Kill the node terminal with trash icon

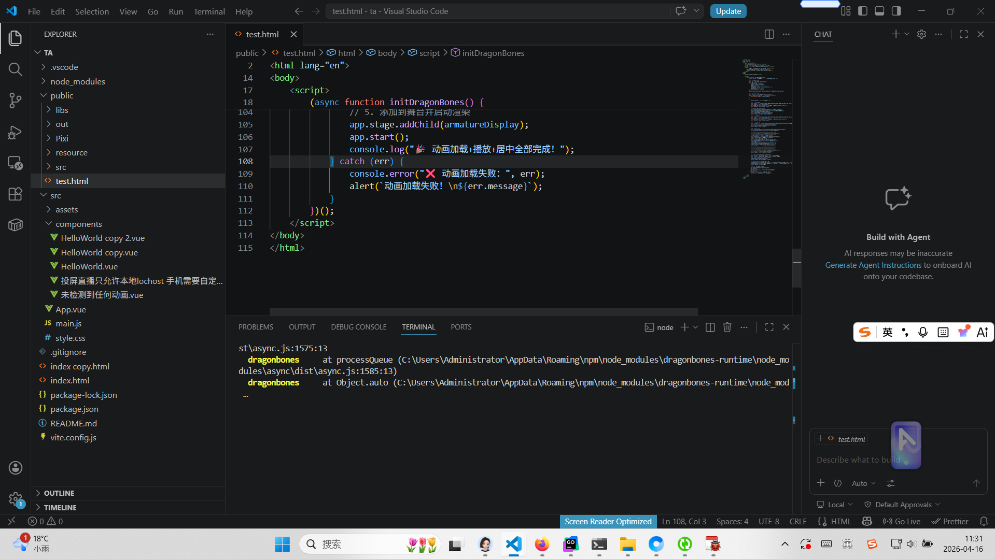(x=727, y=327)
